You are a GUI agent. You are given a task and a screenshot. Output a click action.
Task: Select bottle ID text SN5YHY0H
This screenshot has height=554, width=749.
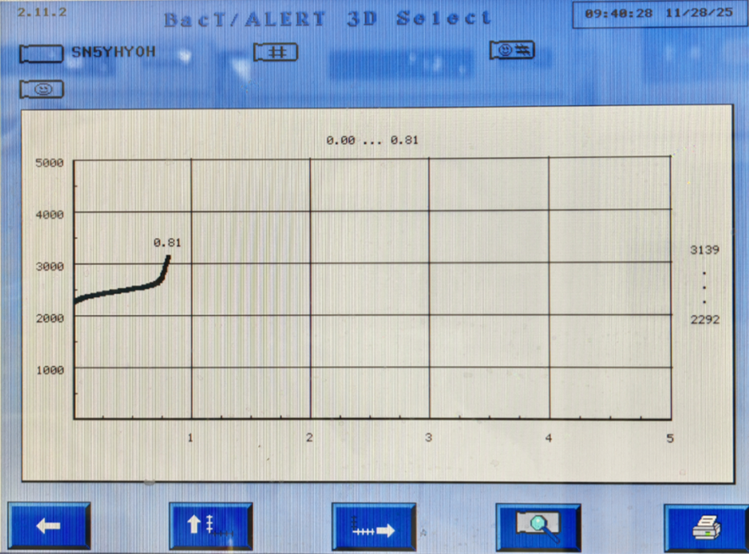[114, 51]
